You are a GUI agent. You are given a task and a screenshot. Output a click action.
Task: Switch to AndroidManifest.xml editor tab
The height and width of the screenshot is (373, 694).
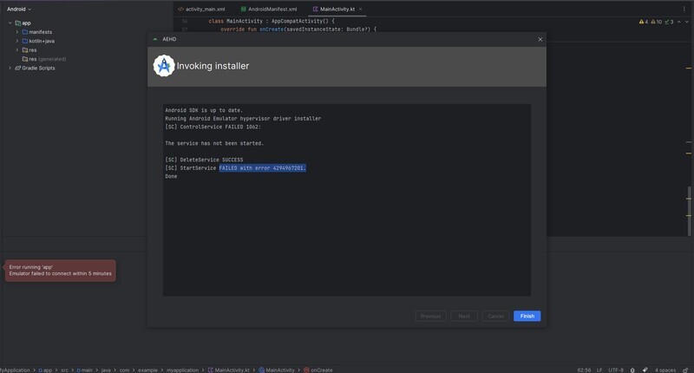point(269,9)
